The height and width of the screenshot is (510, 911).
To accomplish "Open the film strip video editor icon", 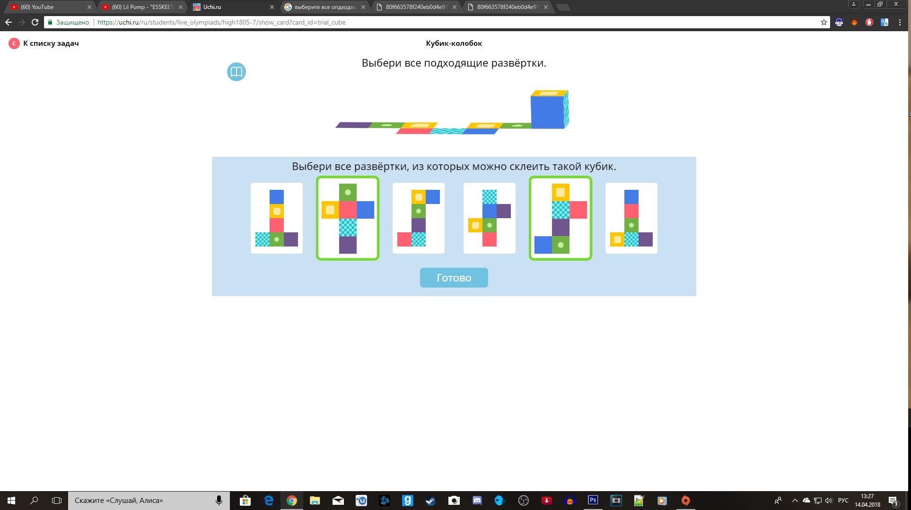I will (616, 501).
